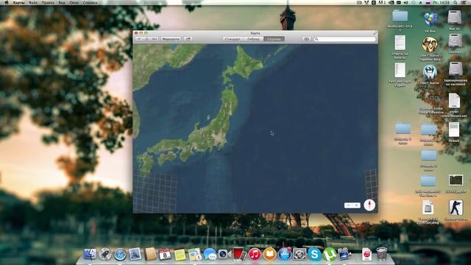
Task: Open the Apple menu
Action: [x=7, y=2]
